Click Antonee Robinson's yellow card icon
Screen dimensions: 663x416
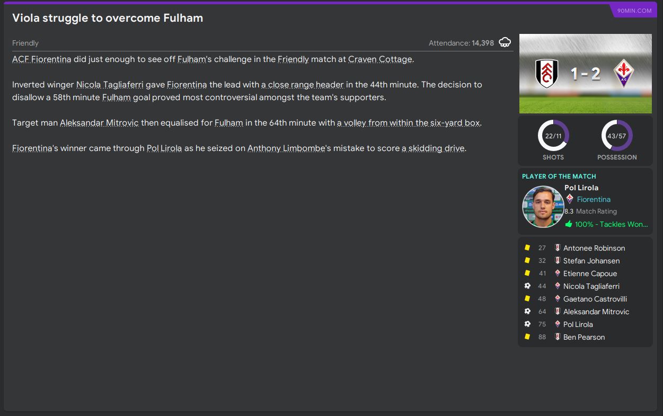coord(527,247)
